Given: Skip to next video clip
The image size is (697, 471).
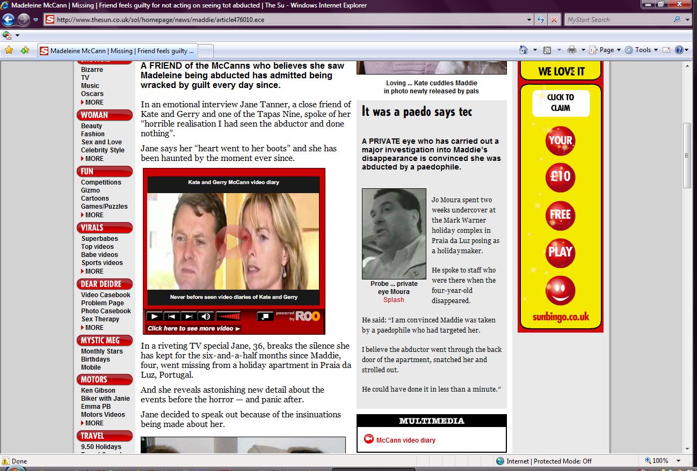Looking at the screenshot, I should coord(188,317).
